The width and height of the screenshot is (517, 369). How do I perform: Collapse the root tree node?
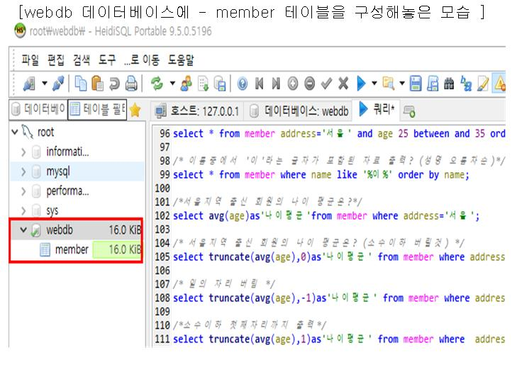point(14,132)
